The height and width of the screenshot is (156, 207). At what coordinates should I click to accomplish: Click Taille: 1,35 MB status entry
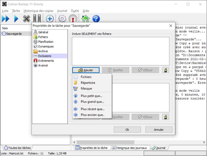[57, 153]
